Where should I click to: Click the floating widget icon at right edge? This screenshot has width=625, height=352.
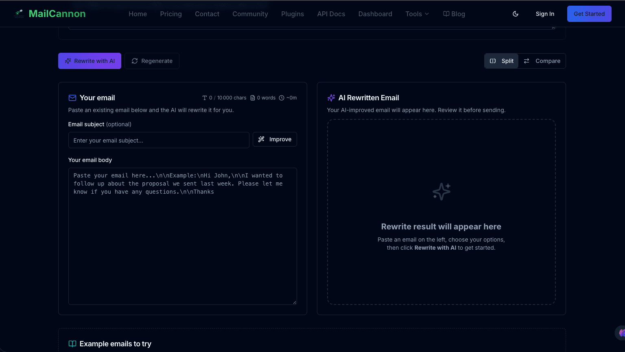pyautogui.click(x=621, y=333)
